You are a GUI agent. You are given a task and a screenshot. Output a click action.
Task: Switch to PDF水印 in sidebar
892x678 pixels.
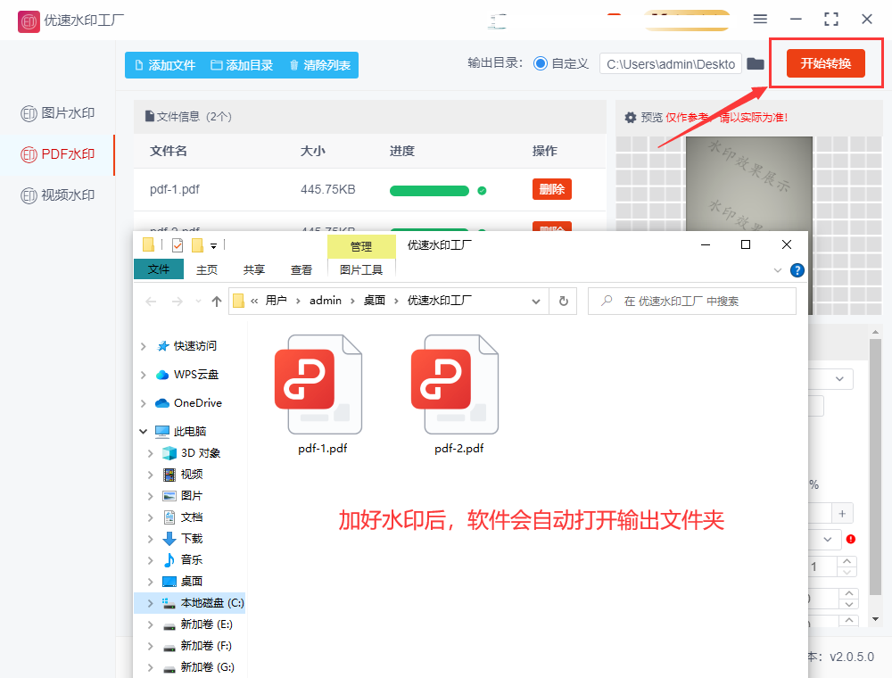tap(57, 154)
